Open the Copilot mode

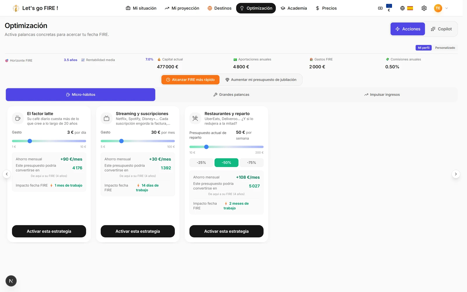441,29
